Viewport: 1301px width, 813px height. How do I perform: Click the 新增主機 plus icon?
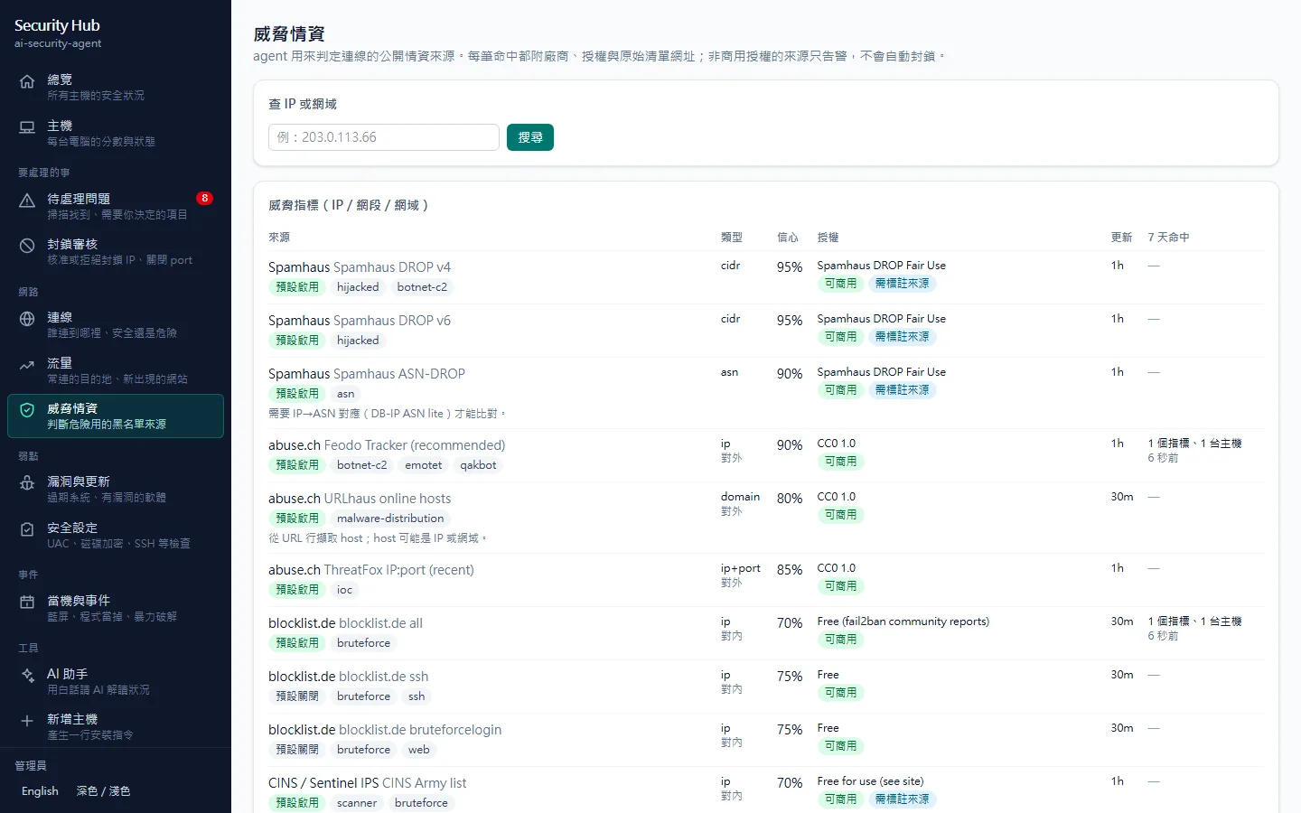27,721
